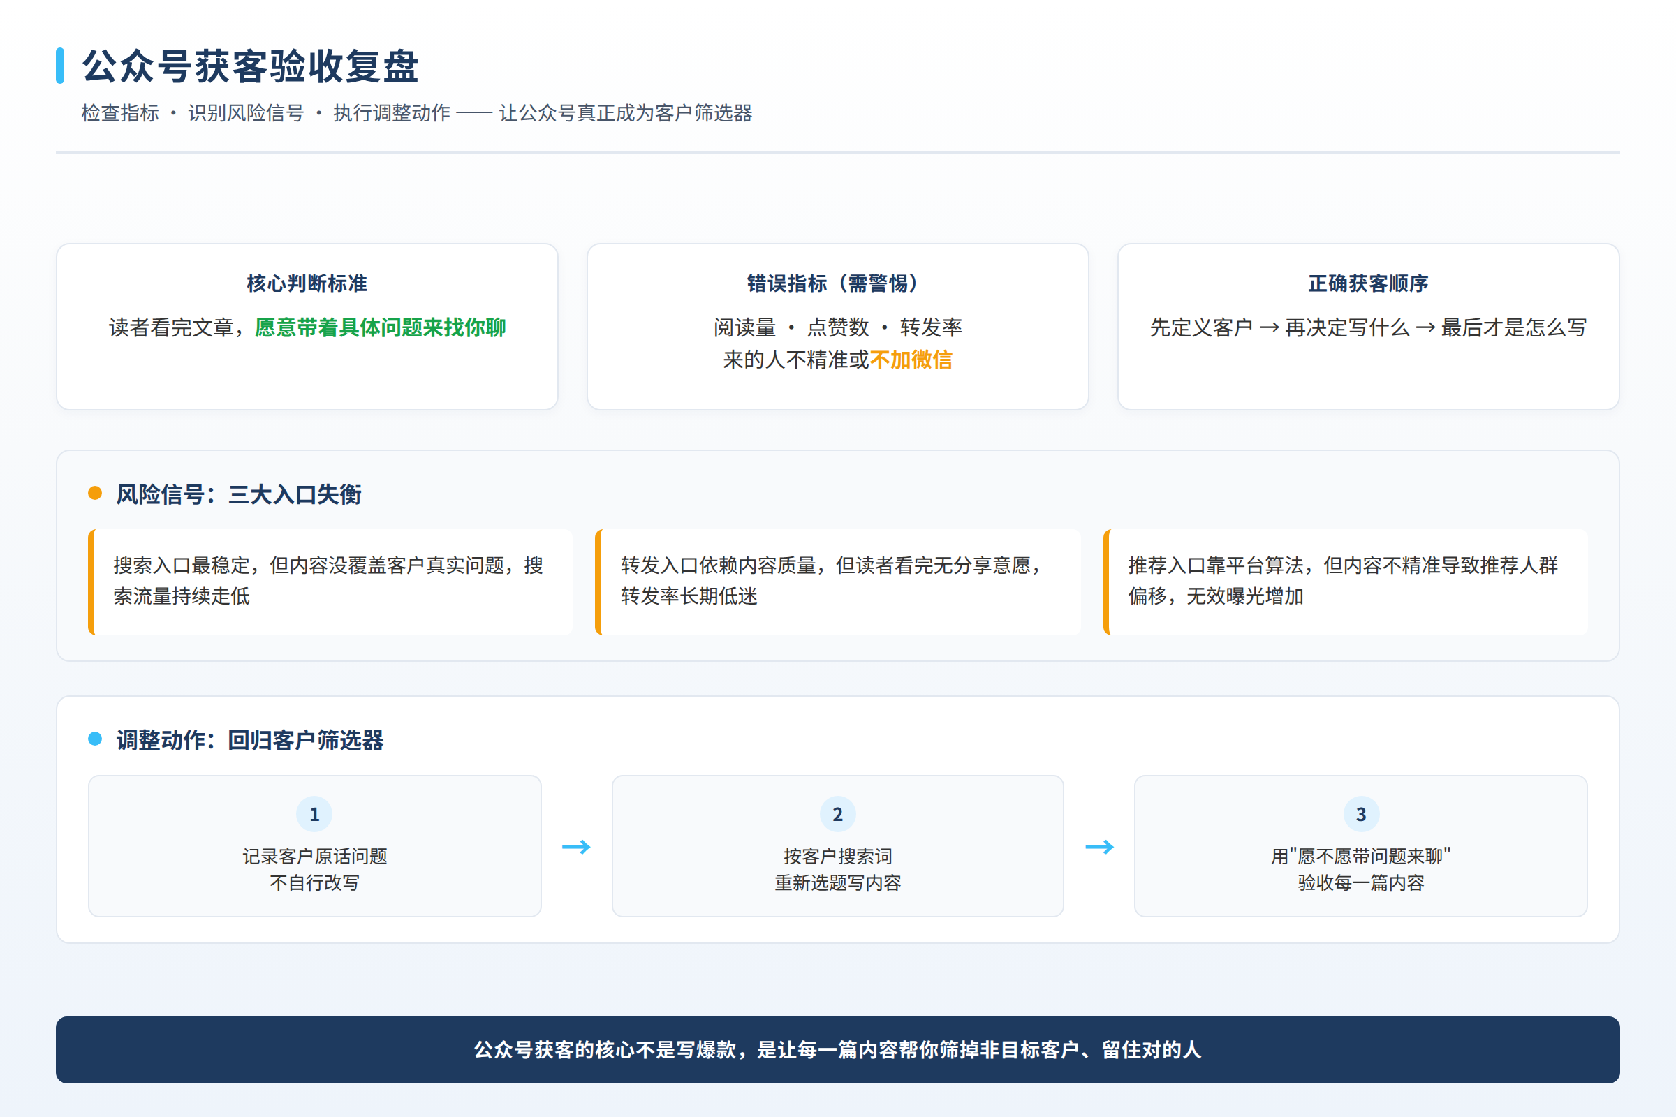Screen dimensions: 1676x1117
Task: Select the 正确获客顺序 heading
Action: click(x=1368, y=283)
